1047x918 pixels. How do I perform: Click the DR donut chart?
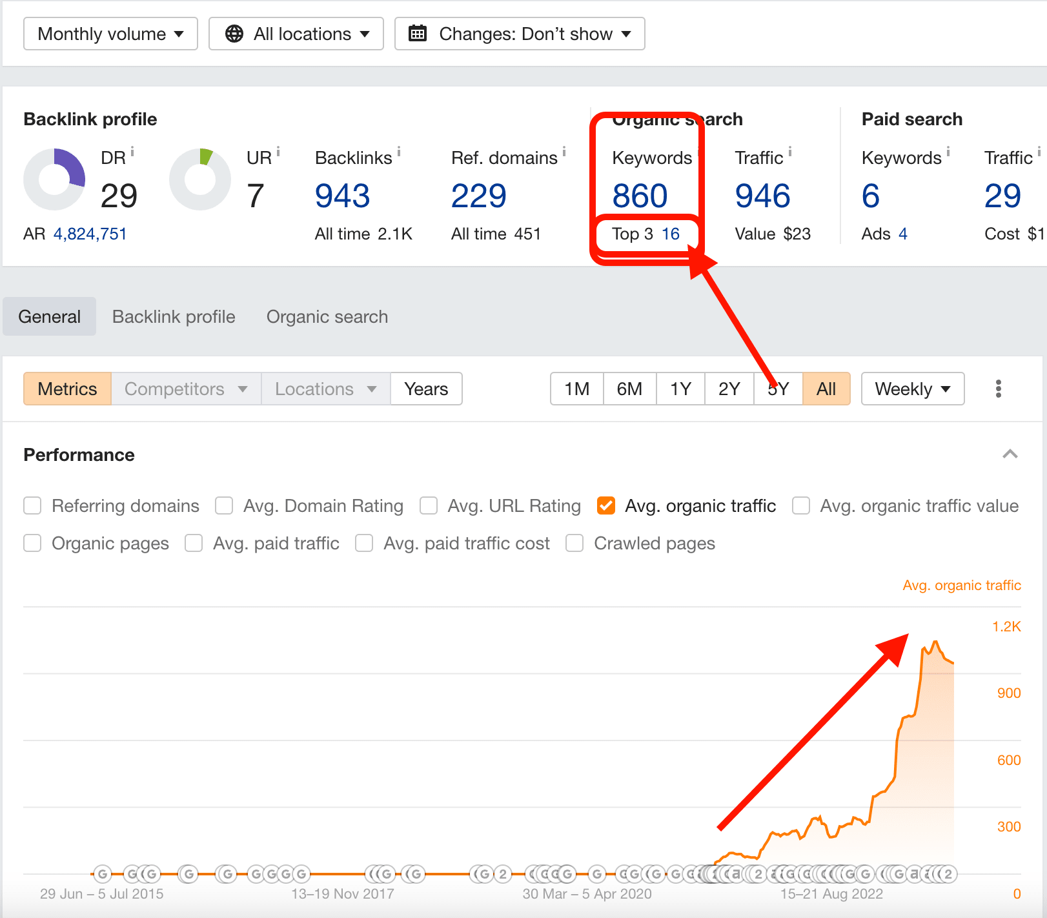click(54, 179)
